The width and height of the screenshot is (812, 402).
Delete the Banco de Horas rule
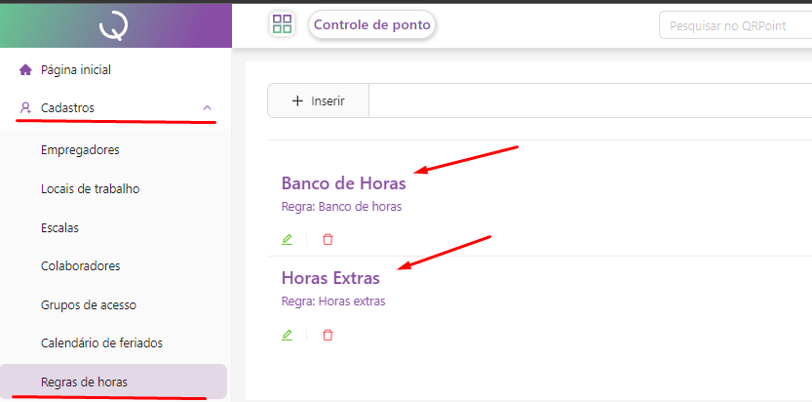coord(328,239)
